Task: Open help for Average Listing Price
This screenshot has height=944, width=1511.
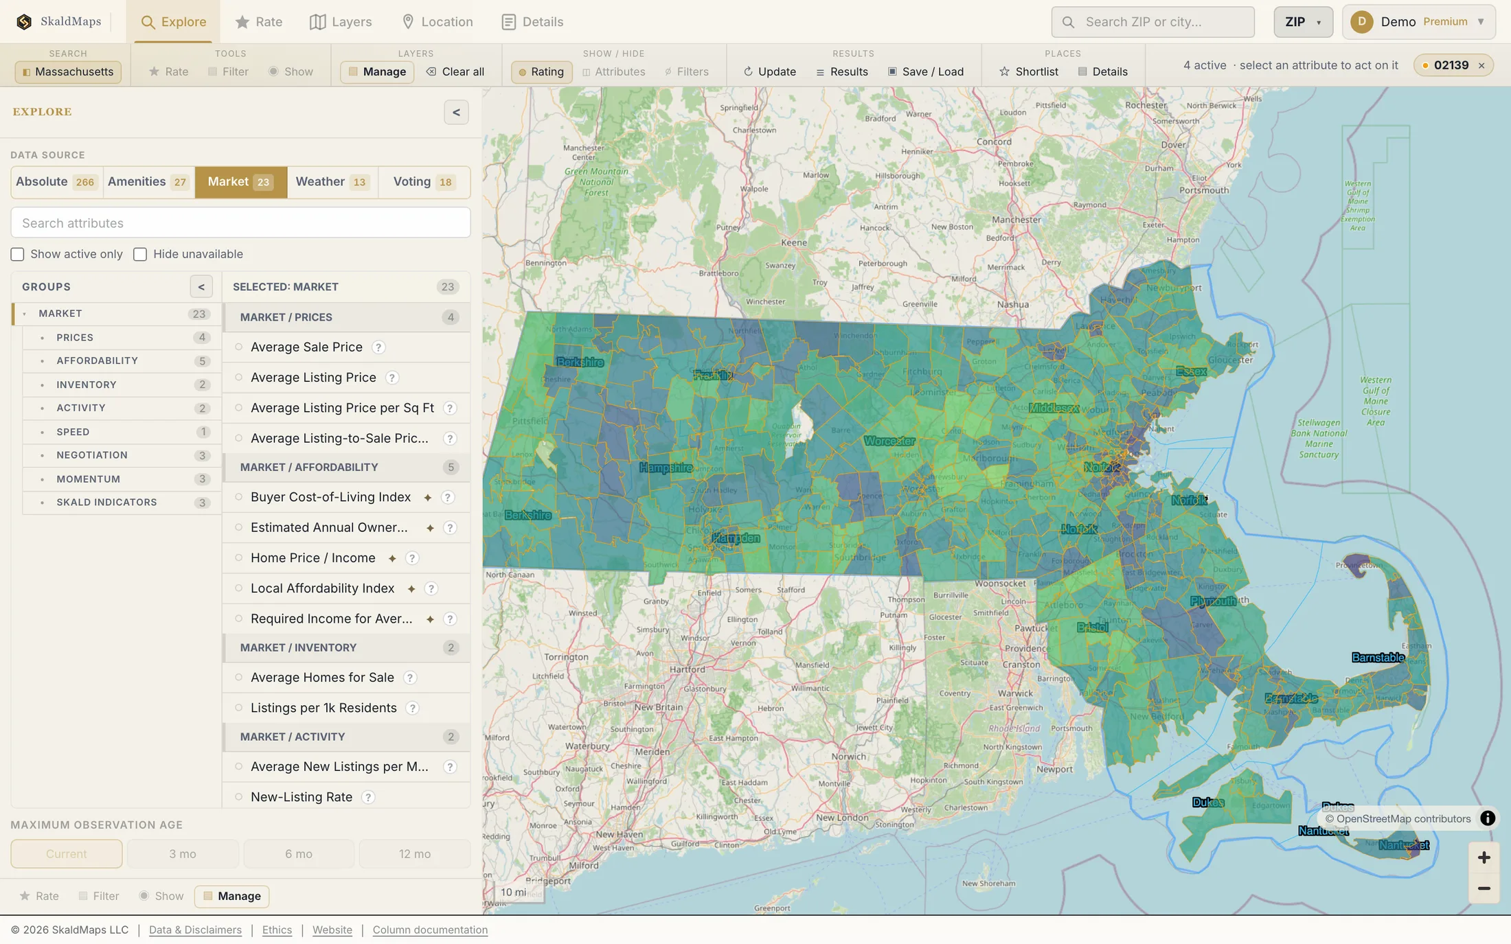Action: click(392, 378)
